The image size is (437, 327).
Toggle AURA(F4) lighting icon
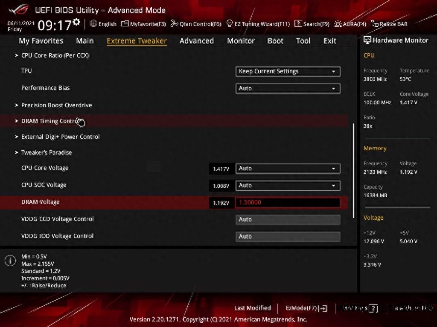pos(338,24)
